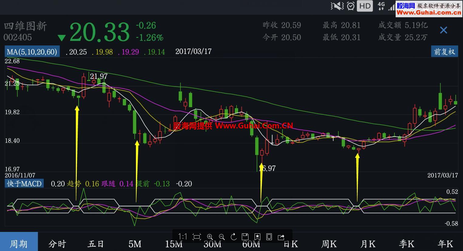Click the 成交额 5.19亿 turnover value
This screenshot has width=463, height=251.
[403, 25]
